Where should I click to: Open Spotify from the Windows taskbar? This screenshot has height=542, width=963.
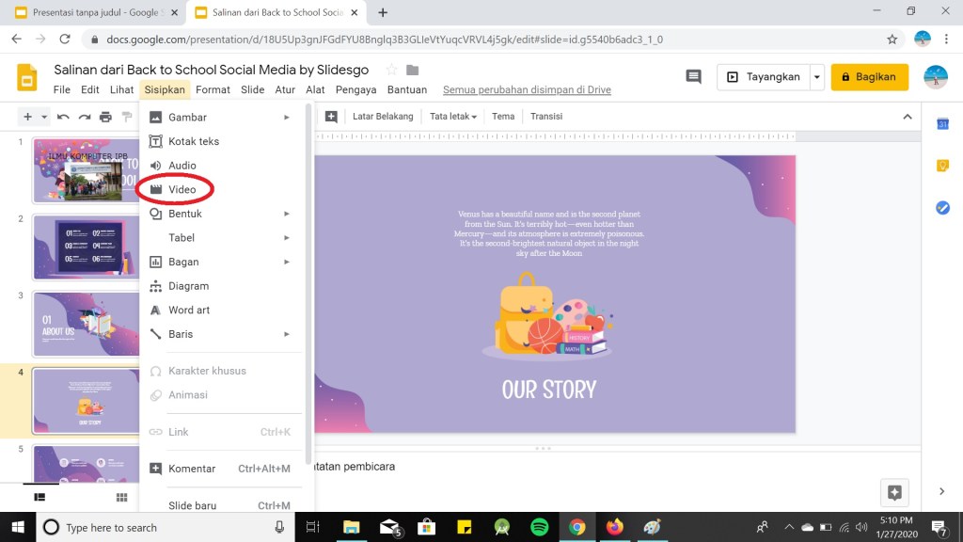[x=539, y=527]
